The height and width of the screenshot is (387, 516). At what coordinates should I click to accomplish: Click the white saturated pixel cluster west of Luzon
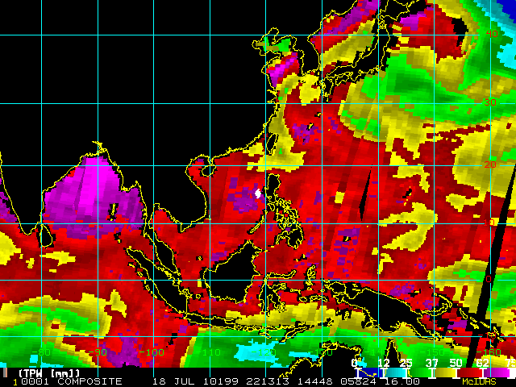[x=258, y=193]
